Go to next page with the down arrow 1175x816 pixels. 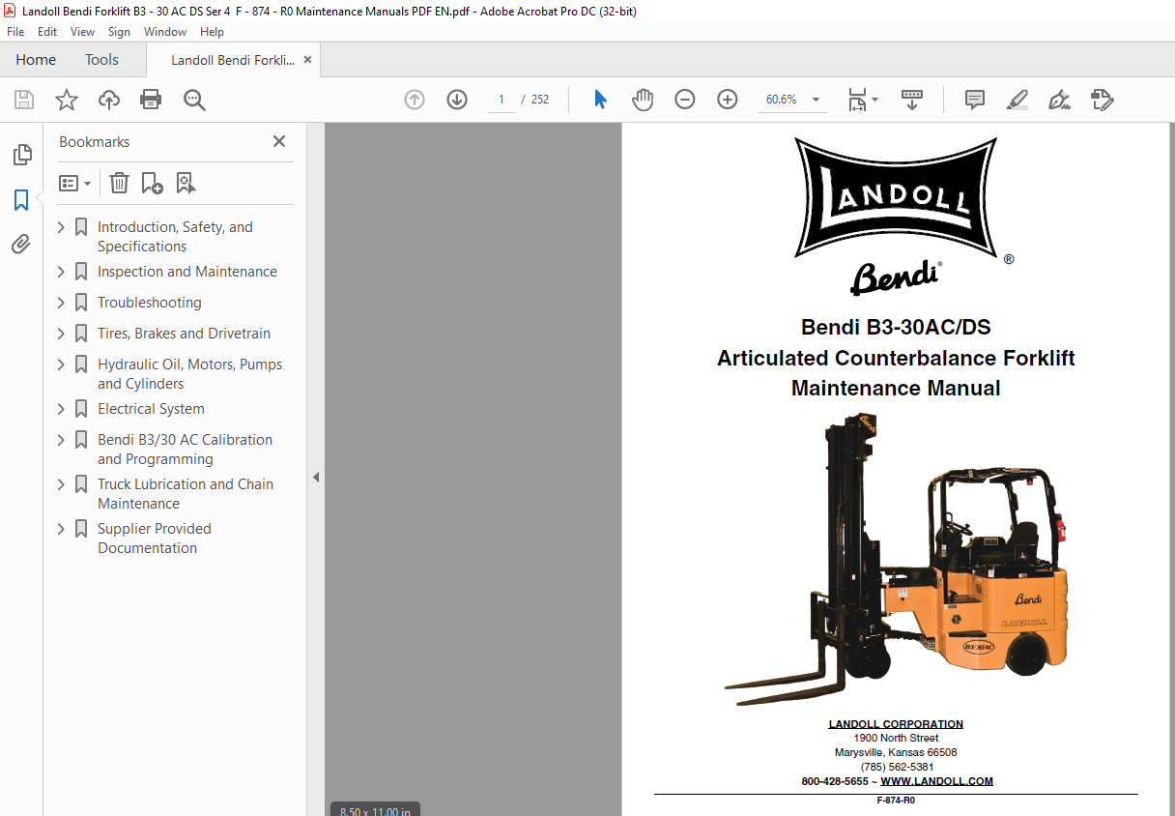(x=457, y=100)
